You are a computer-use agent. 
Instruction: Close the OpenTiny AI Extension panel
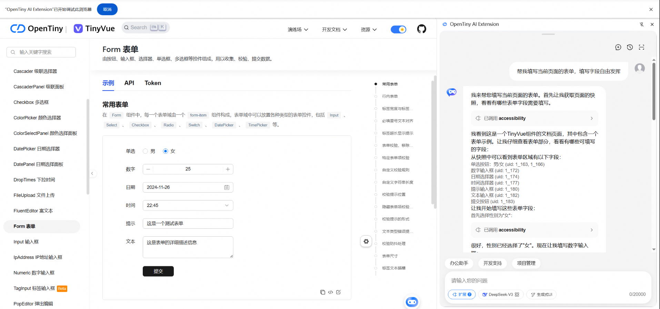coord(652,24)
